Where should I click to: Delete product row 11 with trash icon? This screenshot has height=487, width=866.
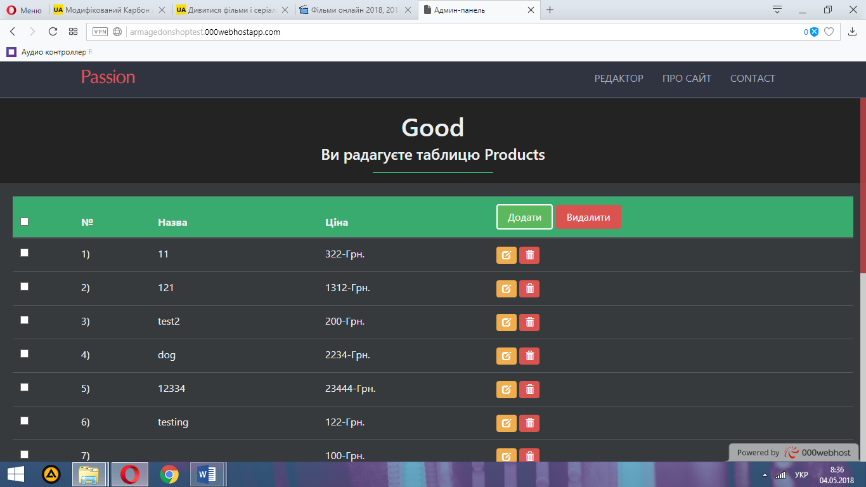(529, 255)
